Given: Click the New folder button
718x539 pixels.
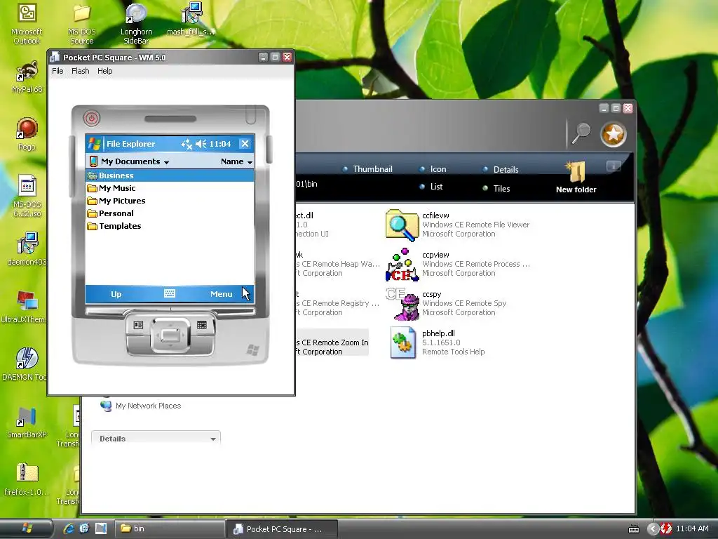Looking at the screenshot, I should coord(576,178).
